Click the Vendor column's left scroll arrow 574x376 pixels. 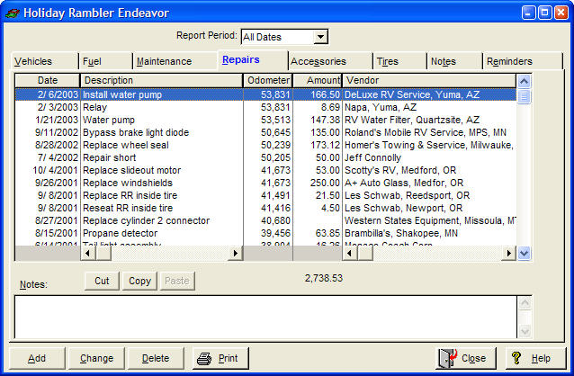pos(350,253)
